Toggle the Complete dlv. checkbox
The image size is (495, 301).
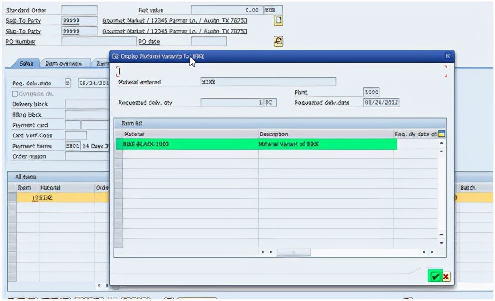point(15,94)
